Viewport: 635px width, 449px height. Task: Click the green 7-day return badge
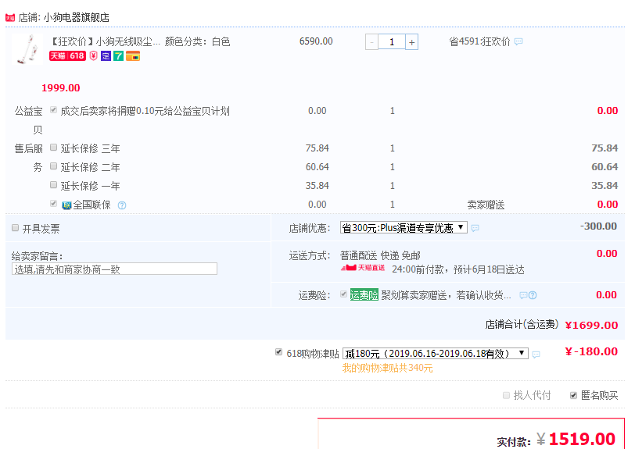tap(118, 55)
